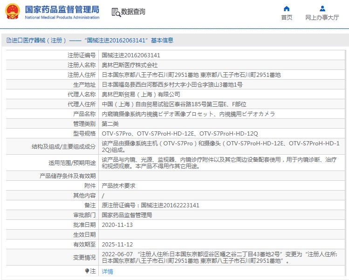Select 第二类 management category value
Viewport: 349px width, 280px height.
[110, 124]
